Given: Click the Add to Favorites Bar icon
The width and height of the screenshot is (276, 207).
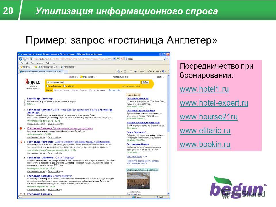Looking at the screenshot, I should pos(36,67).
